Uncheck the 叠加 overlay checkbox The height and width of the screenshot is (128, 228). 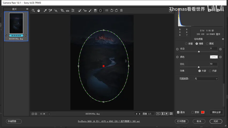[x=178, y=112]
